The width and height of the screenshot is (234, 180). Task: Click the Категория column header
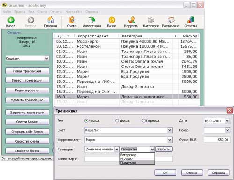[146, 36]
